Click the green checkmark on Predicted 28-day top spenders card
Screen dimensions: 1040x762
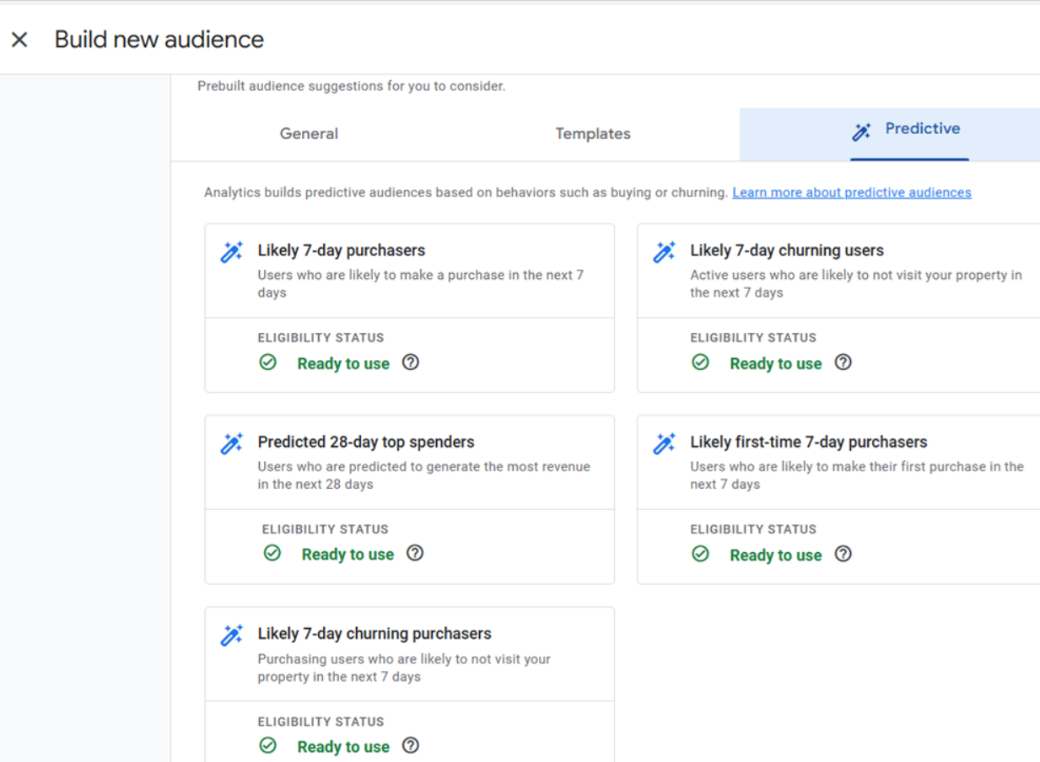click(x=272, y=553)
